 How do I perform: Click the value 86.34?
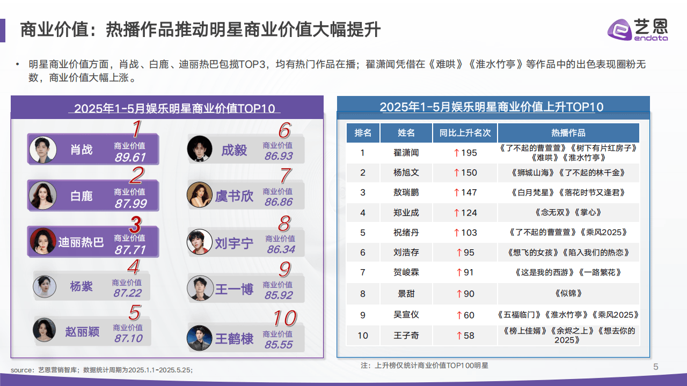coord(281,249)
